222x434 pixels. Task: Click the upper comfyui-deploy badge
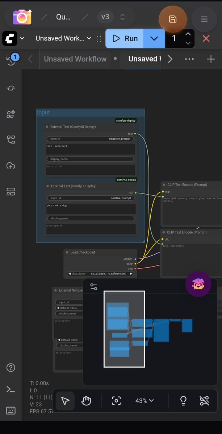[x=126, y=120]
